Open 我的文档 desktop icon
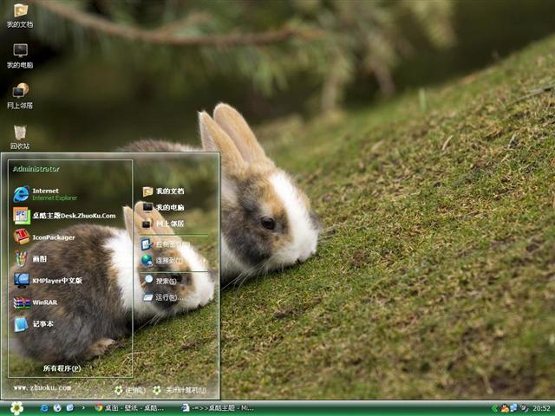Image resolution: width=555 pixels, height=416 pixels. [19, 15]
